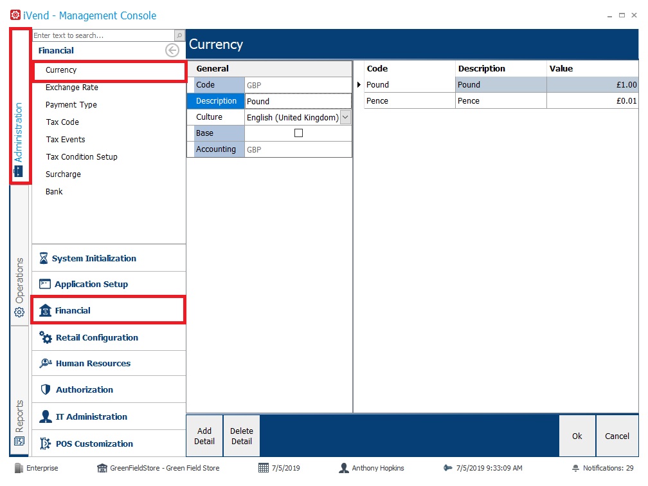Click Notifications: 29 in status bar
This screenshot has width=648, height=486.
coord(608,468)
